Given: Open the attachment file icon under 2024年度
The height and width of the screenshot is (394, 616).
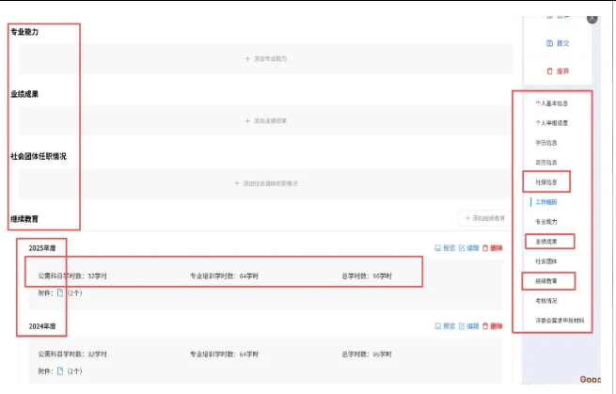Looking at the screenshot, I should pyautogui.click(x=60, y=370).
